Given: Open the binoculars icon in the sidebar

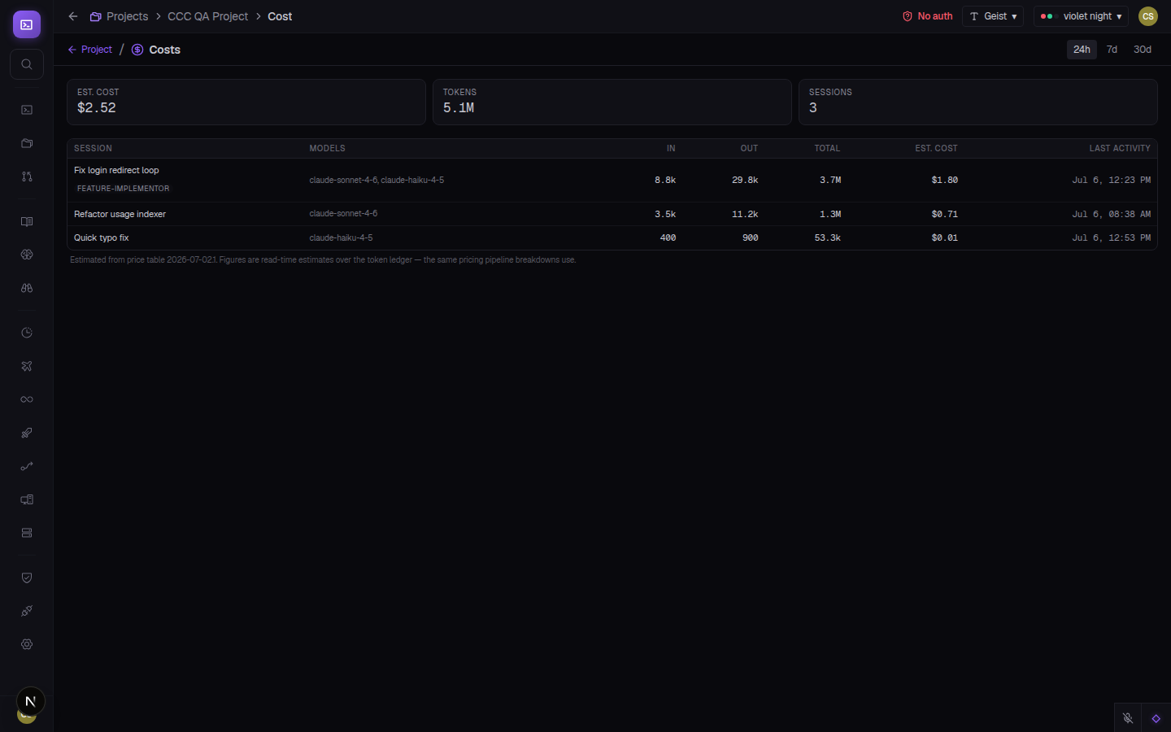Looking at the screenshot, I should coord(27,288).
